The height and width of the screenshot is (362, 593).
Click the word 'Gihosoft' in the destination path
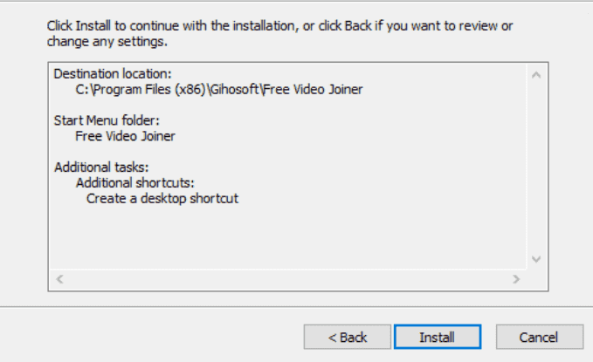click(234, 90)
